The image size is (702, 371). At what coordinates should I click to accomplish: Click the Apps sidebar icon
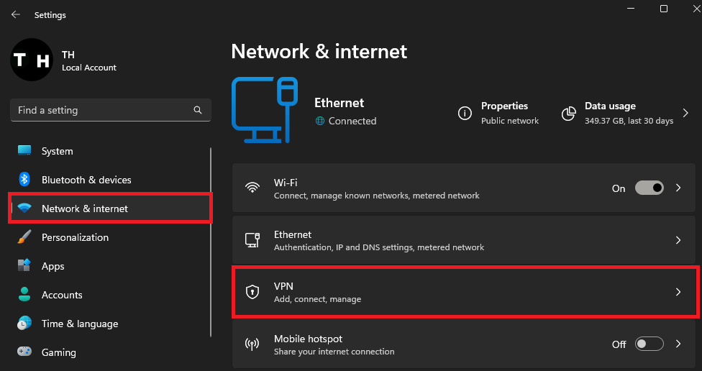24,266
